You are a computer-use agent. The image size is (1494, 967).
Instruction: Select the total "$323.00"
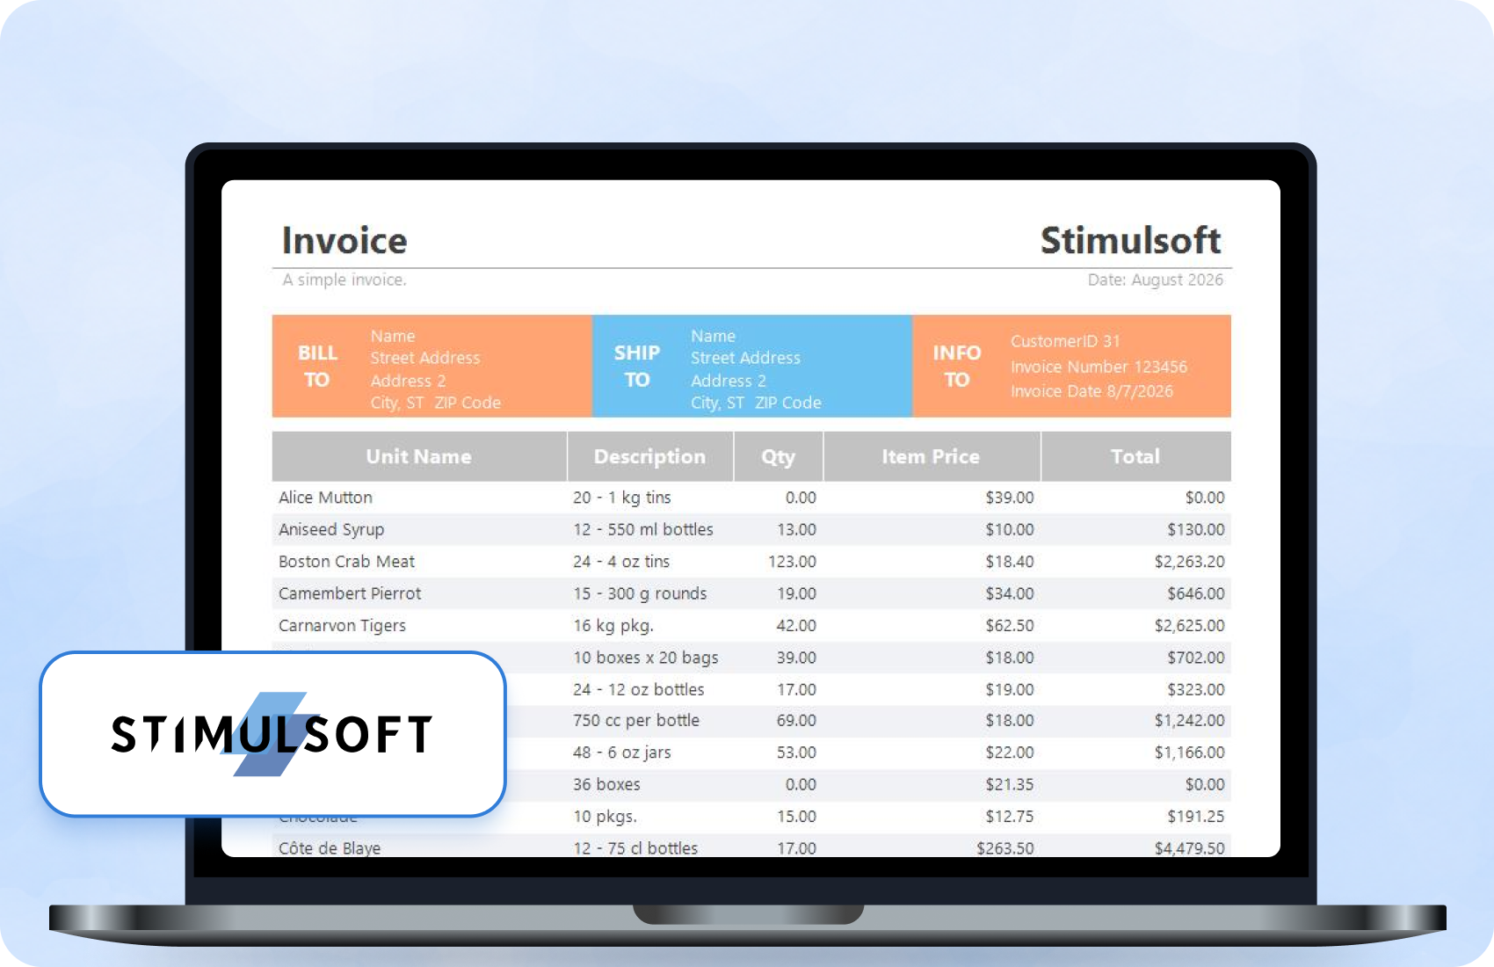point(1195,689)
